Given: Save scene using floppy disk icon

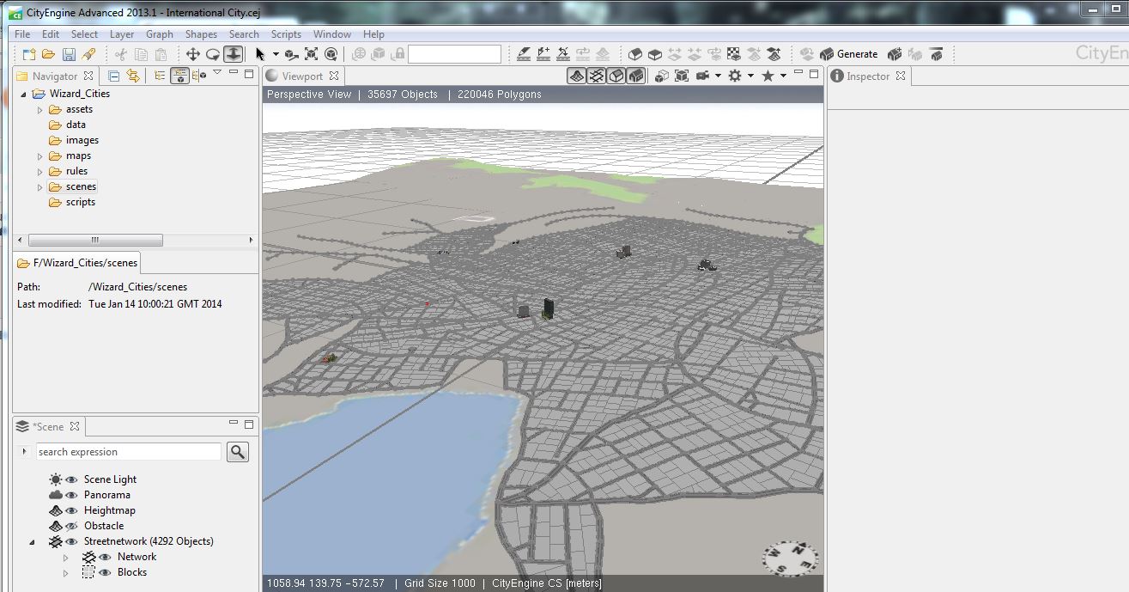Looking at the screenshot, I should (69, 54).
